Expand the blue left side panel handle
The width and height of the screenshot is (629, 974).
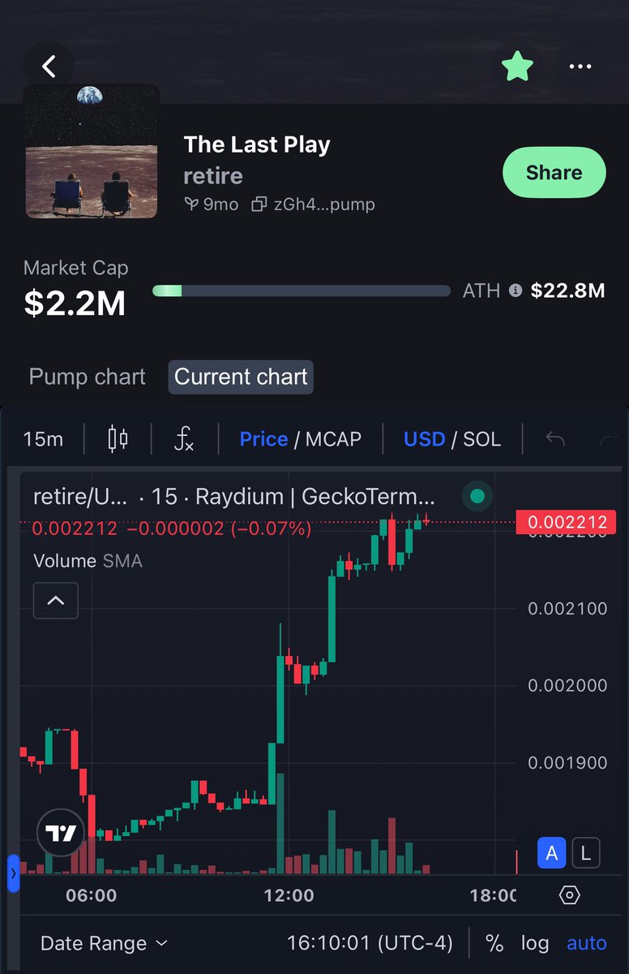click(x=13, y=873)
